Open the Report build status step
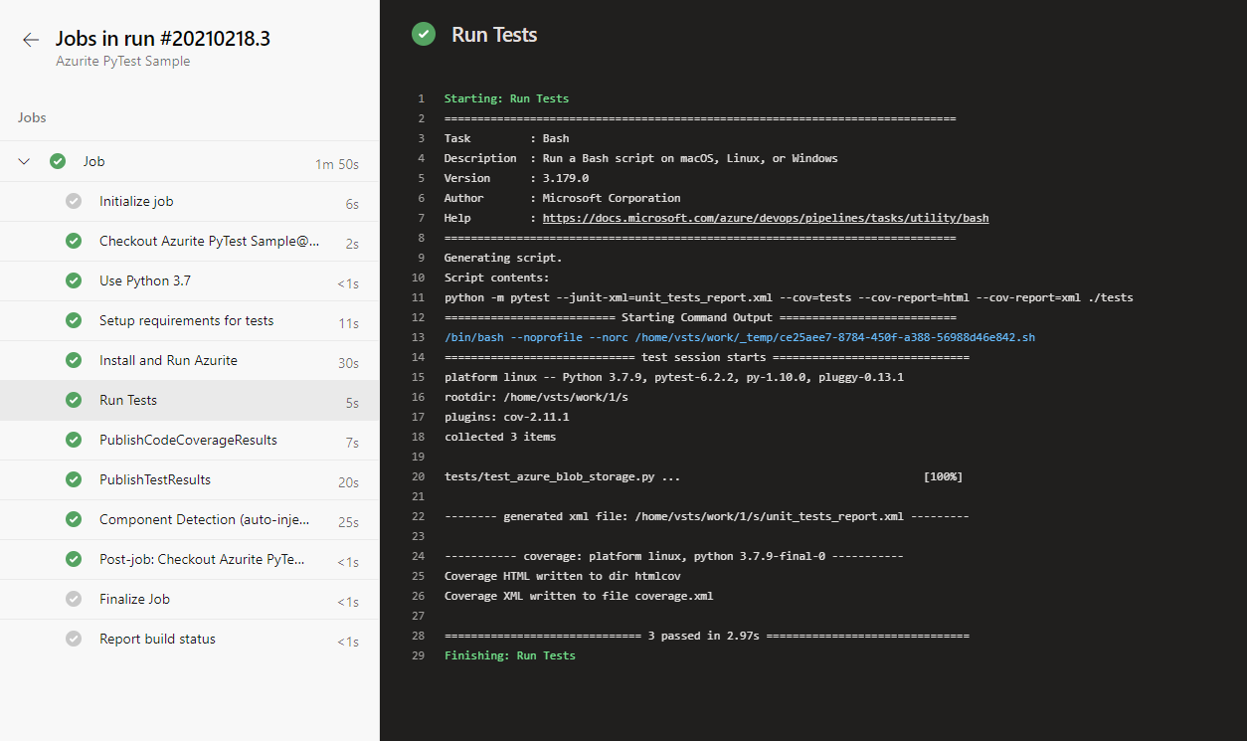Image resolution: width=1247 pixels, height=741 pixels. pos(157,639)
